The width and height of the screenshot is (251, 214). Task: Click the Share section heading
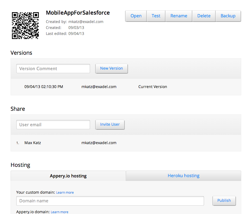(x=18, y=109)
